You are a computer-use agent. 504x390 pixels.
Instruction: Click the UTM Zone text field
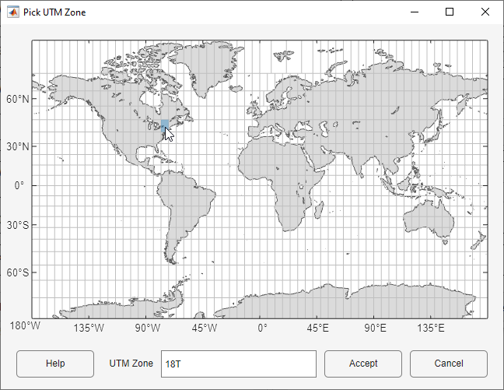click(x=238, y=364)
